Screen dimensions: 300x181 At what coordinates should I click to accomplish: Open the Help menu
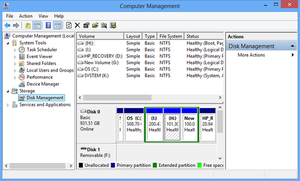[58, 16]
